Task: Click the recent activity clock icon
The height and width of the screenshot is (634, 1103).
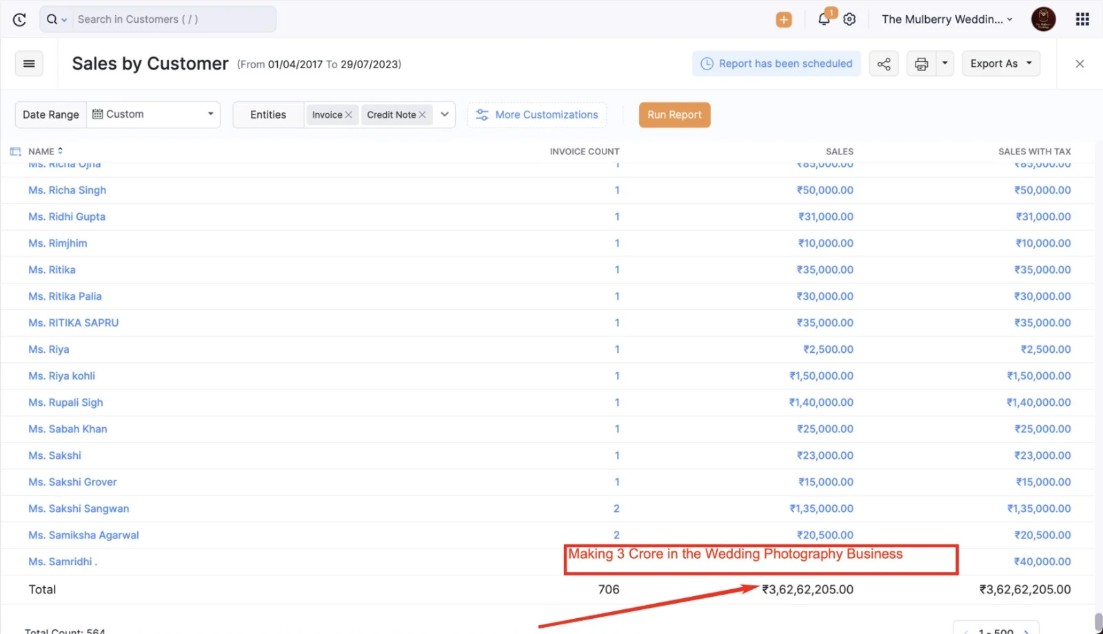Action: (x=19, y=19)
